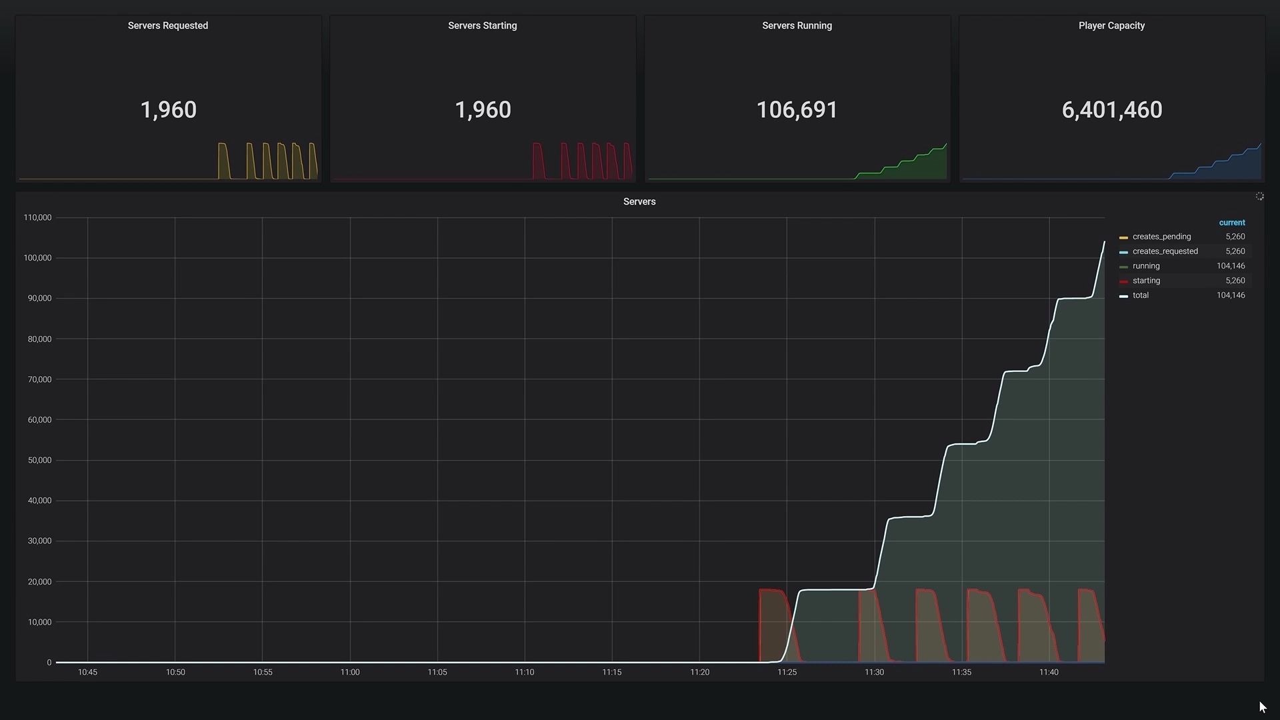Pick color for starting red swatch
Screen dimensions: 1280x720
(x=1123, y=282)
